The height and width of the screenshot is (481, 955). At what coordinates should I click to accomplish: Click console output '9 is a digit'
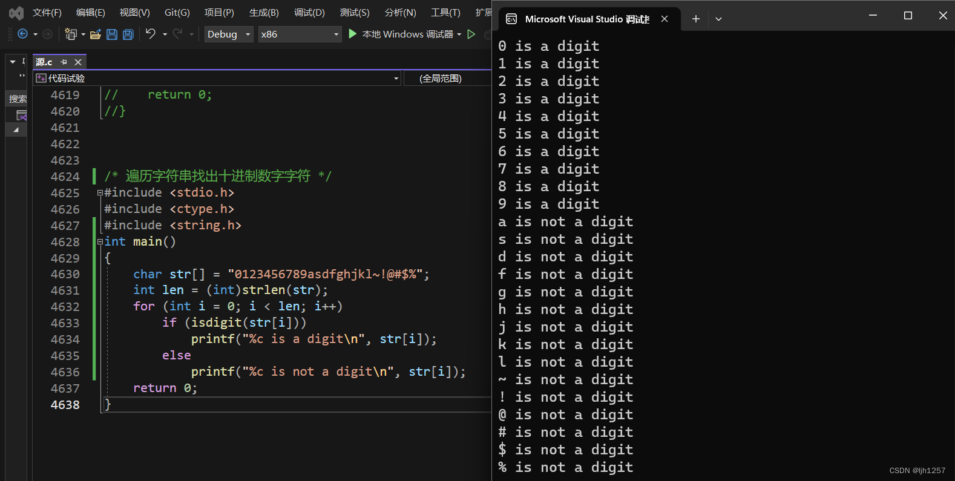click(x=548, y=205)
